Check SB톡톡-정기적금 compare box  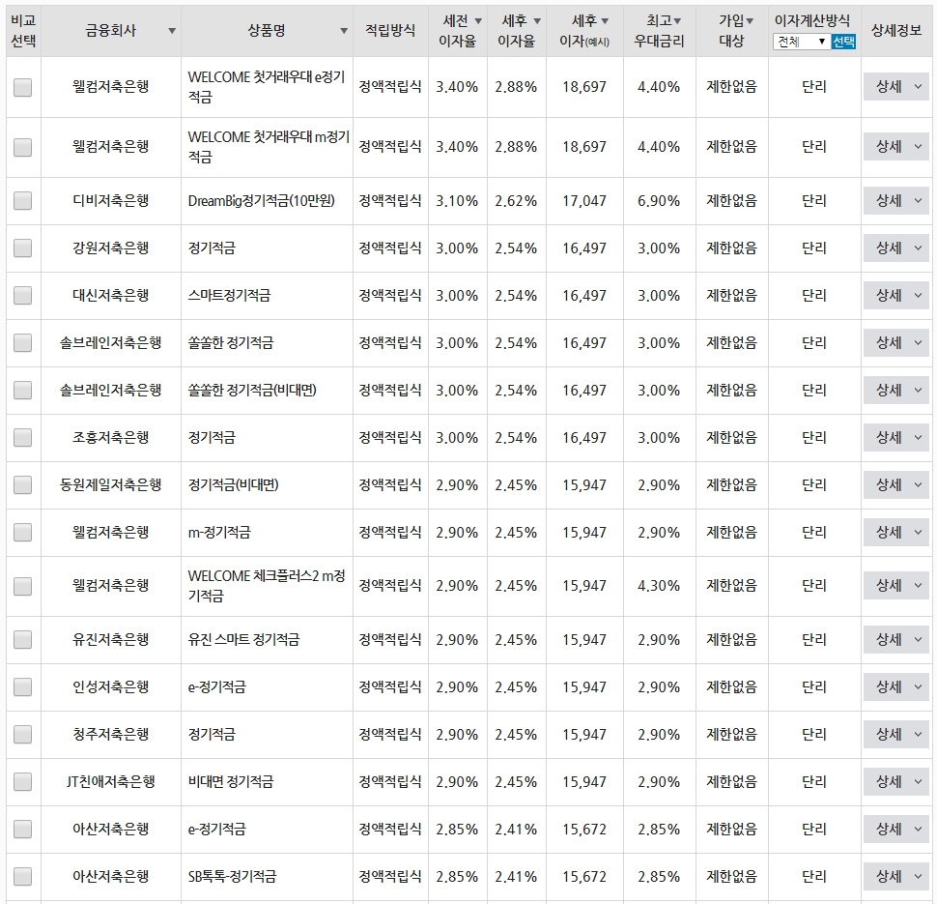tap(23, 877)
